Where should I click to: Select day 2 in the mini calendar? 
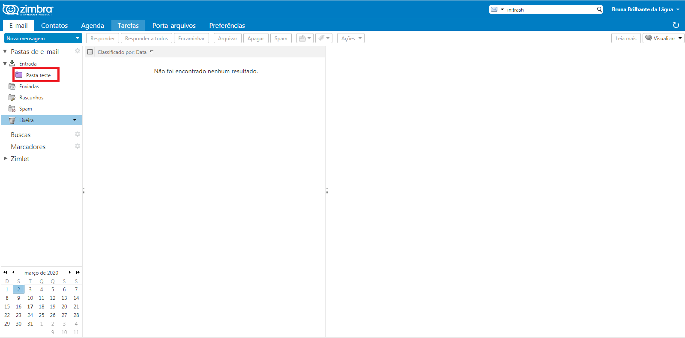point(18,290)
